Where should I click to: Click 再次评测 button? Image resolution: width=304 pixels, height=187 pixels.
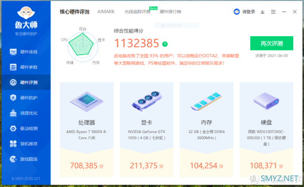click(x=272, y=43)
